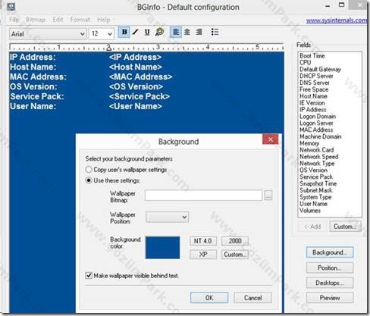The width and height of the screenshot is (370, 316).
Task: Click the Preview button
Action: [x=330, y=298]
